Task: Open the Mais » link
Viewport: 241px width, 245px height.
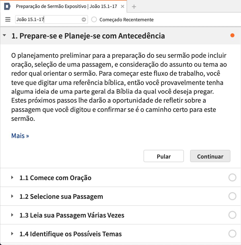Action: tap(20, 136)
